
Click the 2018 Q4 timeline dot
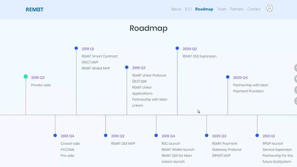point(55,135)
